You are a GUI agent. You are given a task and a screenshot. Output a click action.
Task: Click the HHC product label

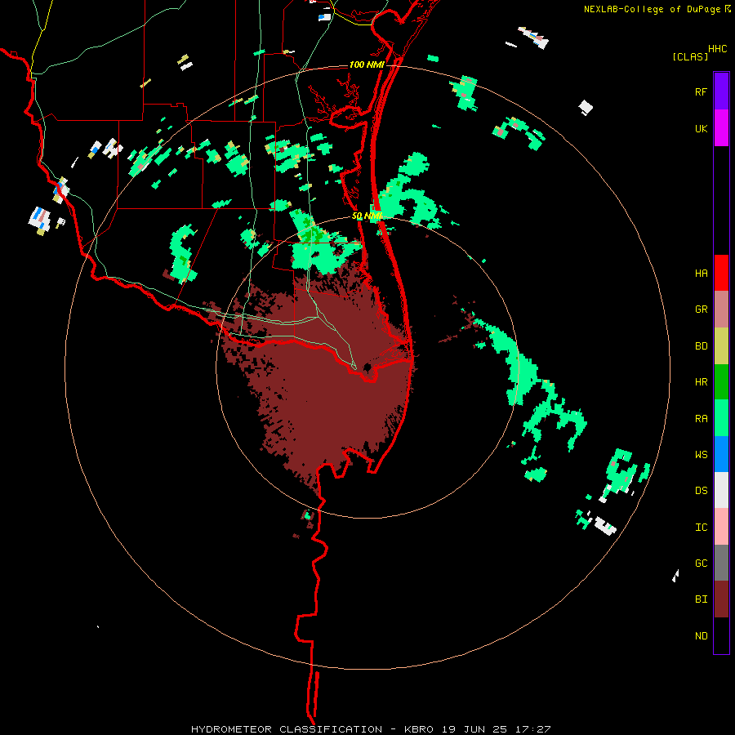(x=718, y=49)
